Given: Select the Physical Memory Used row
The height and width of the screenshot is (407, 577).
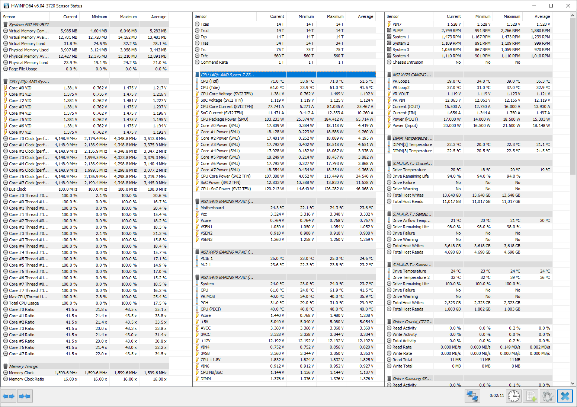Looking at the screenshot, I should point(86,50).
